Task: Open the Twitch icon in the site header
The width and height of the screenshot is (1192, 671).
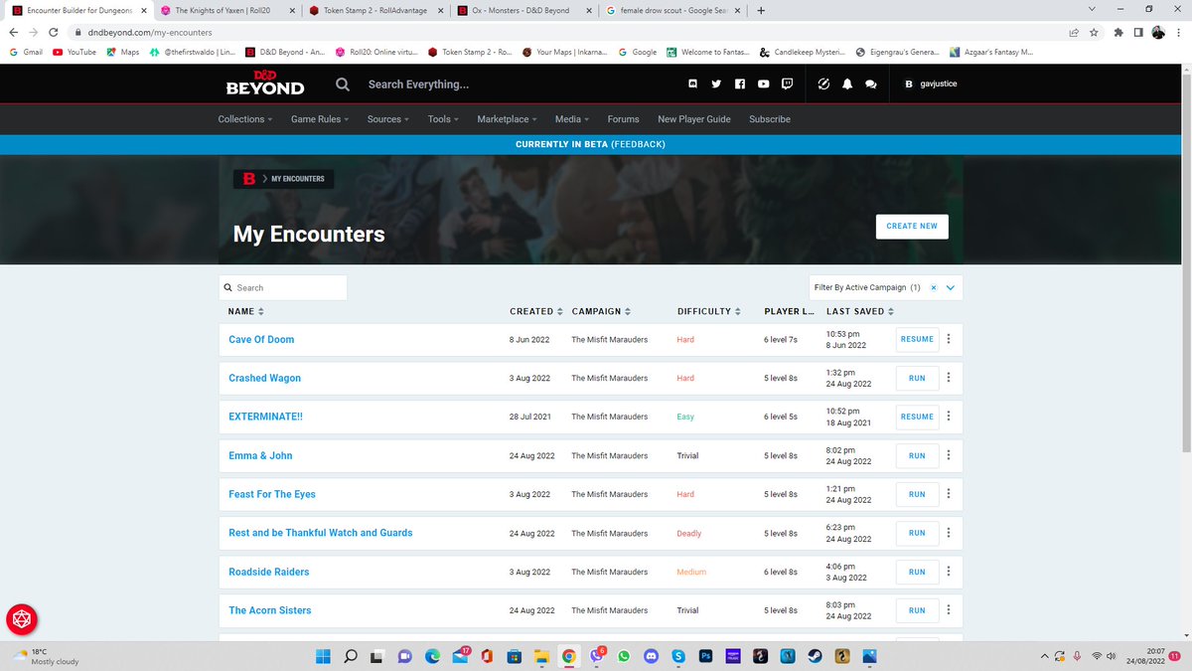Action: [x=787, y=84]
